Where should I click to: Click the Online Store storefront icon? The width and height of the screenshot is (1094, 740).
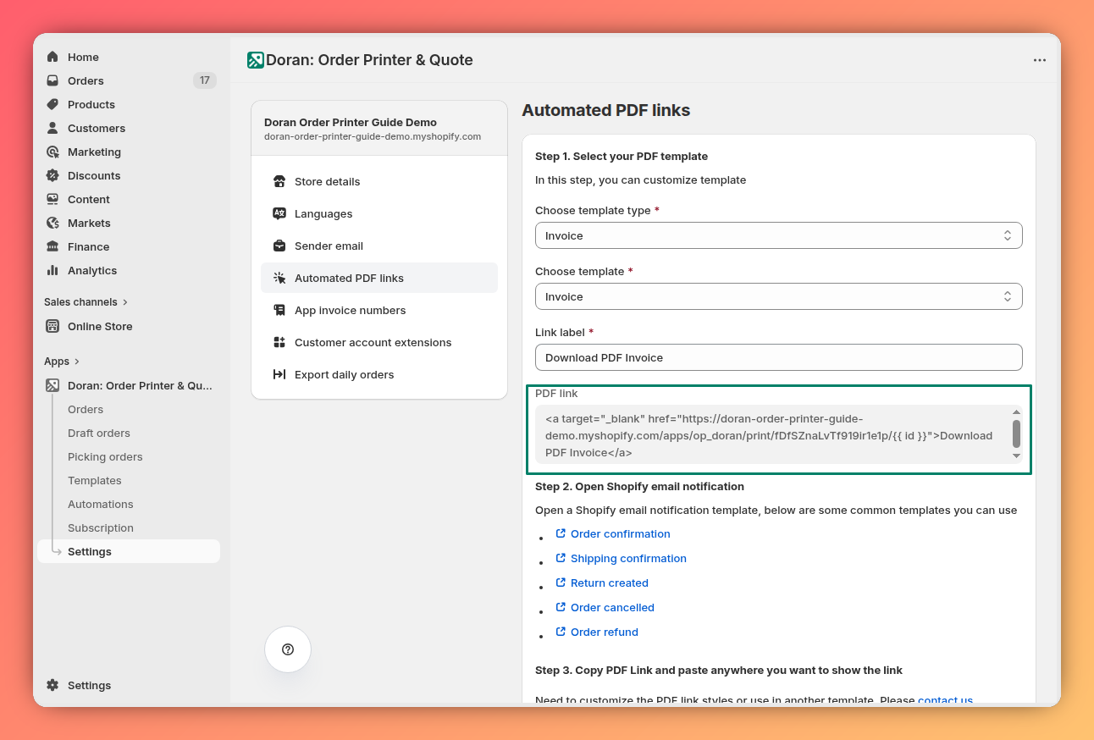click(x=52, y=326)
